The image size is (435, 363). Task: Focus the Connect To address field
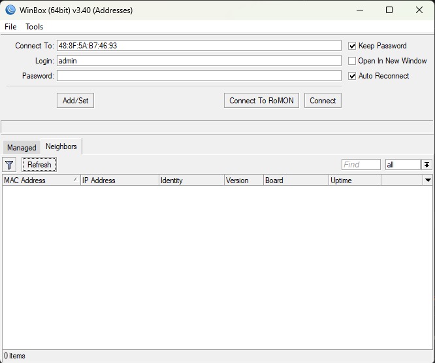199,46
